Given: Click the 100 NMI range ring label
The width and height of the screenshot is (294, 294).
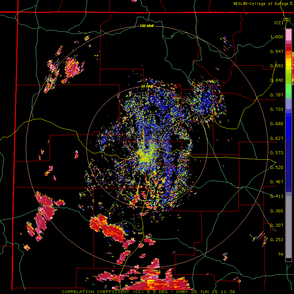Looking at the screenshot, I should [x=147, y=26].
